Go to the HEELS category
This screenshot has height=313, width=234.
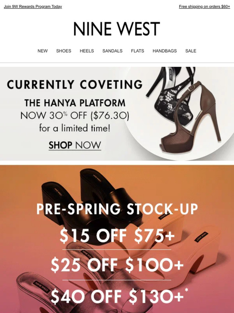87,51
